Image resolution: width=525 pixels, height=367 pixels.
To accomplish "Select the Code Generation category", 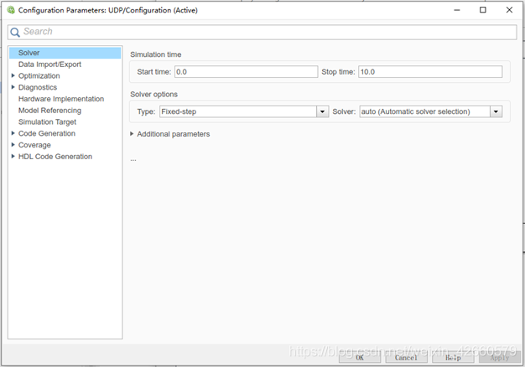I will 46,133.
